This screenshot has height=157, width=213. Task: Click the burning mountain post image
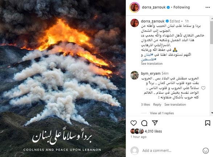[x=63, y=78]
